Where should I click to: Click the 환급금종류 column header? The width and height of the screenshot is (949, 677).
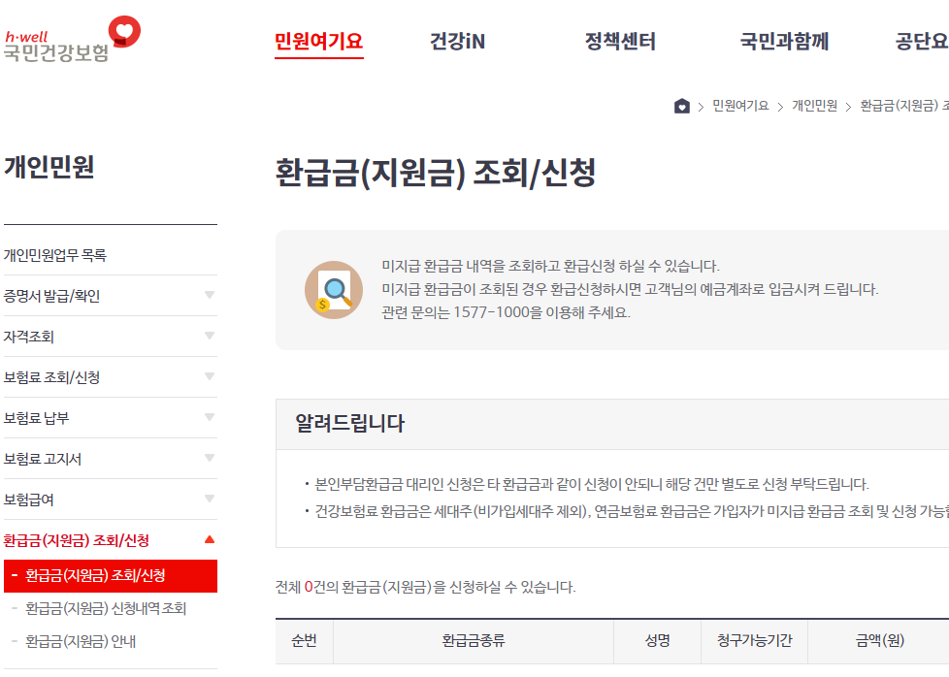(474, 641)
